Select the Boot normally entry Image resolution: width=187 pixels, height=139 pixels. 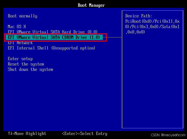point(22,16)
